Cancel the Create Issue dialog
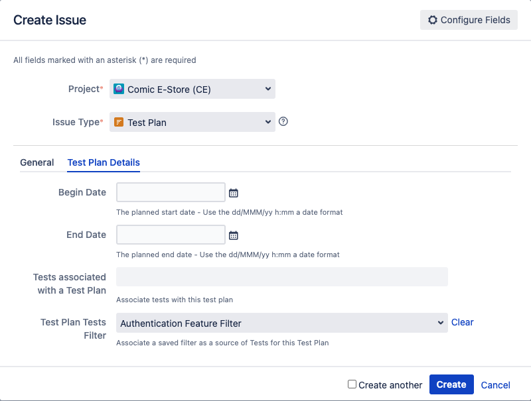 click(495, 385)
